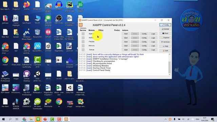The height and width of the screenshot is (122, 217).
Task: Open the notification center icon
Action: click(x=213, y=119)
